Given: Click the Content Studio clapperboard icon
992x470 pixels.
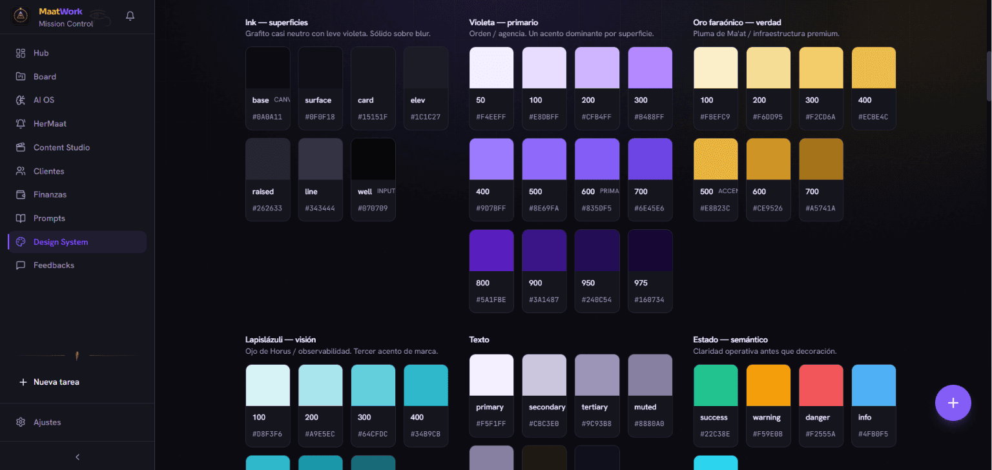Looking at the screenshot, I should (21, 147).
